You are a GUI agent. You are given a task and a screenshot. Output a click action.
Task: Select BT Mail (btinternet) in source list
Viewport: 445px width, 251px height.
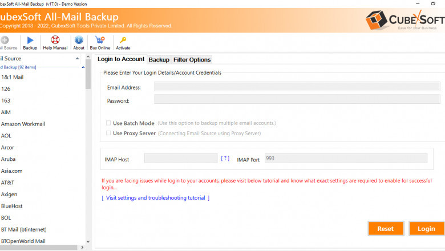24,229
